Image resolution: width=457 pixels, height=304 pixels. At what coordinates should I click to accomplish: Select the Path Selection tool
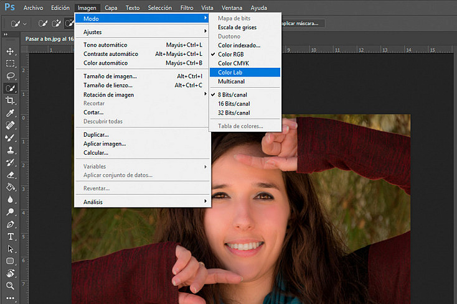click(10, 249)
